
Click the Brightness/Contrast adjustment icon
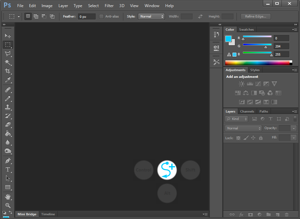point(242,84)
